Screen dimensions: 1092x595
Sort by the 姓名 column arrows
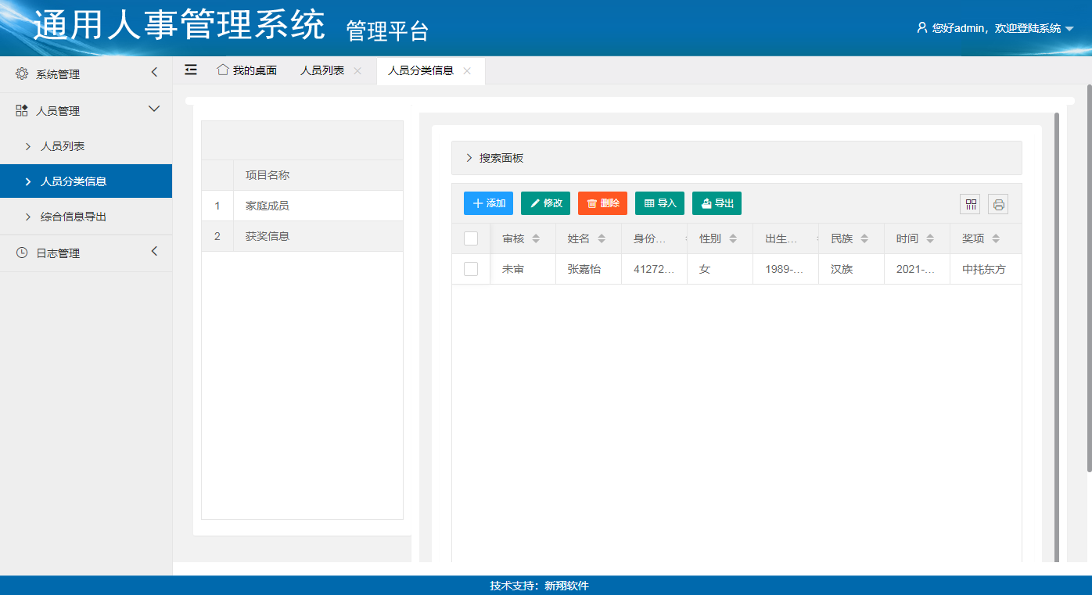coord(602,238)
